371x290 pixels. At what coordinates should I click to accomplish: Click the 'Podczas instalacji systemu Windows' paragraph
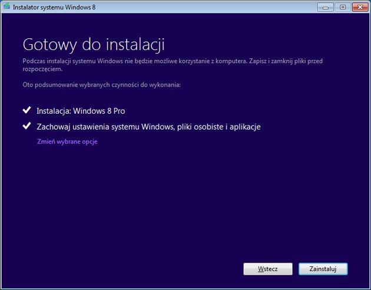(x=173, y=65)
